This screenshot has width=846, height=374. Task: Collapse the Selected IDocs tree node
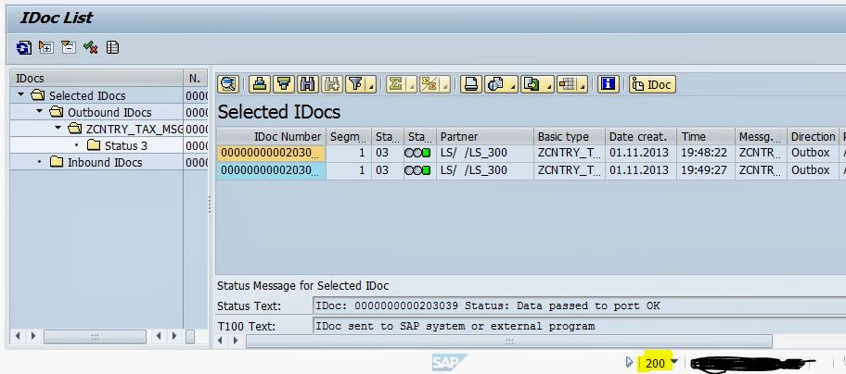pyautogui.click(x=21, y=94)
